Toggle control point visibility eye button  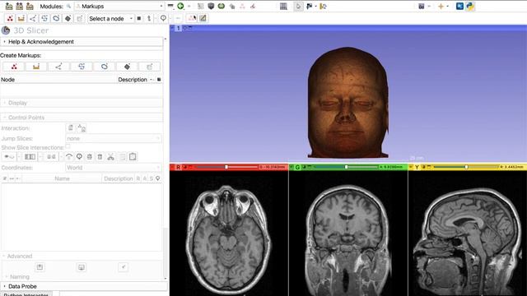9,157
